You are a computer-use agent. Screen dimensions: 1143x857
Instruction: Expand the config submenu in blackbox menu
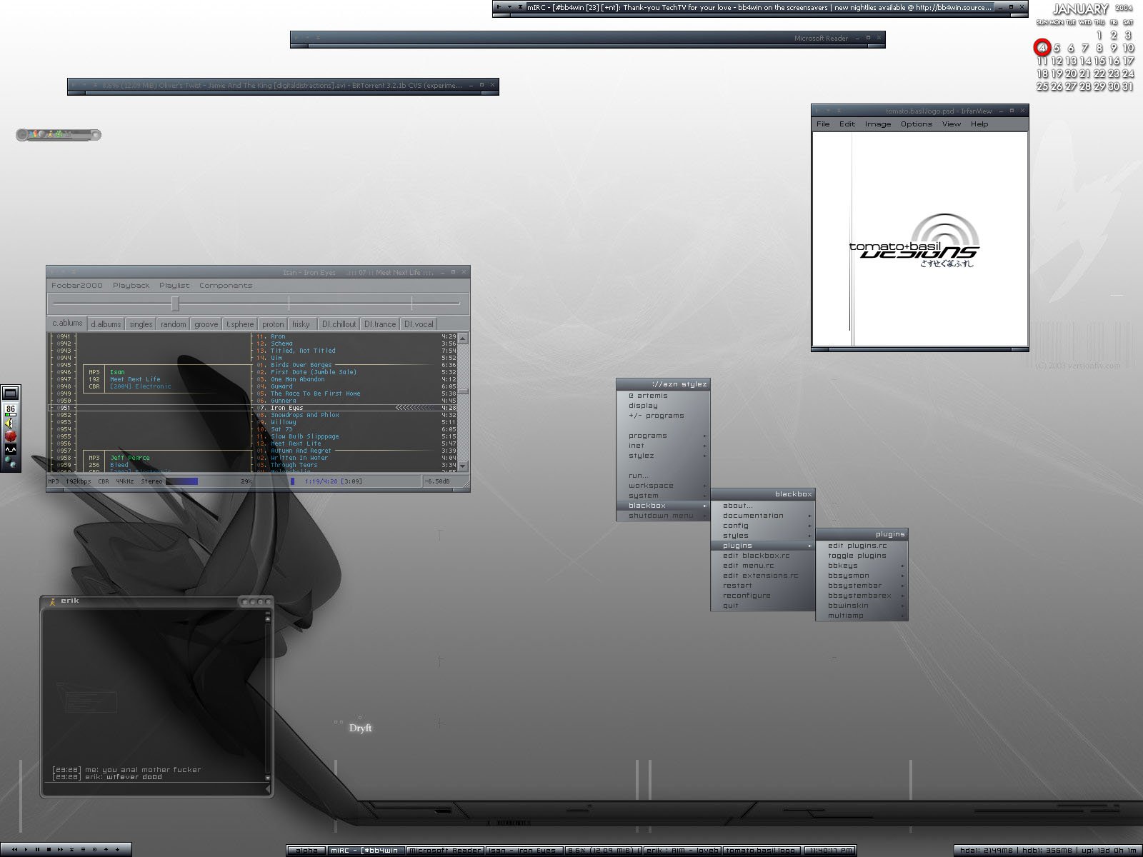point(763,526)
